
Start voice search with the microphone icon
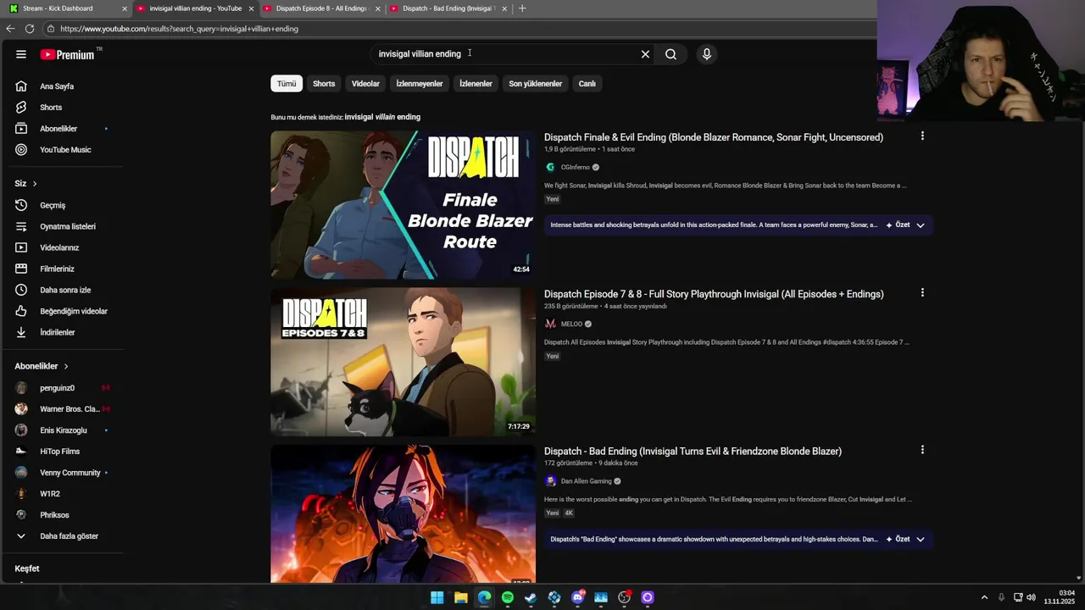click(706, 54)
